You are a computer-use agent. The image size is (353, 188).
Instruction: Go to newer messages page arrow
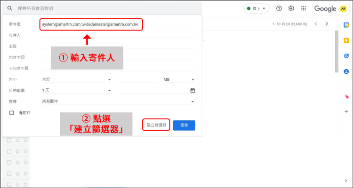click(x=316, y=24)
